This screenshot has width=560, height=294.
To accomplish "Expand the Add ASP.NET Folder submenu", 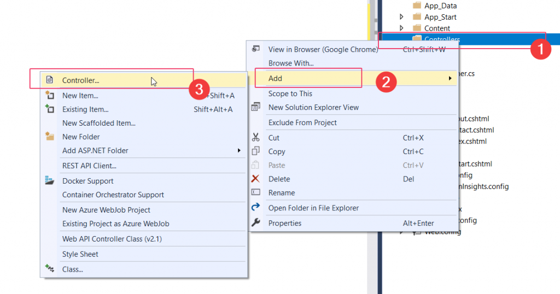I will (x=238, y=150).
